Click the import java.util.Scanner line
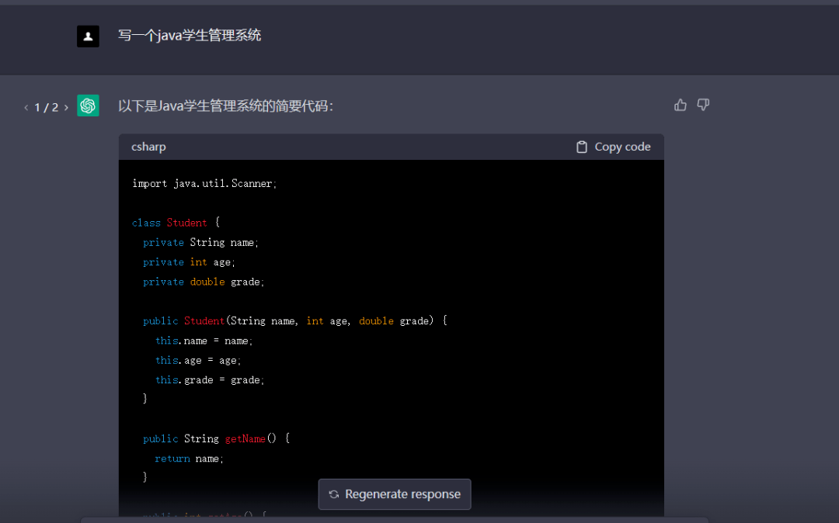839x523 pixels. pos(204,184)
